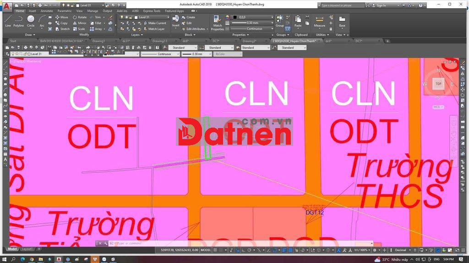Click the Paste clipboard icon
The image size is (469, 263).
click(298, 21)
